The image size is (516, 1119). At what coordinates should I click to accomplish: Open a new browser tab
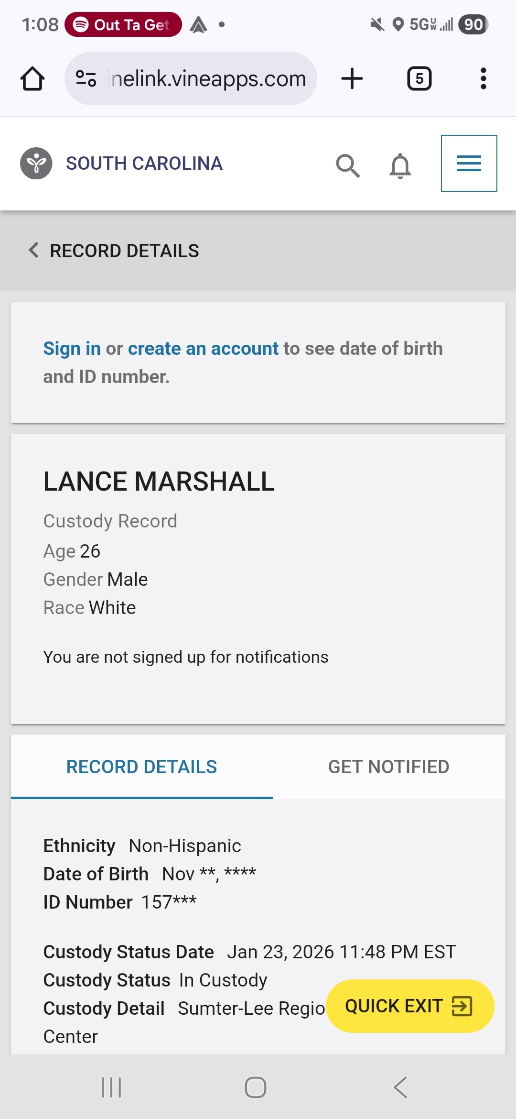(x=352, y=78)
